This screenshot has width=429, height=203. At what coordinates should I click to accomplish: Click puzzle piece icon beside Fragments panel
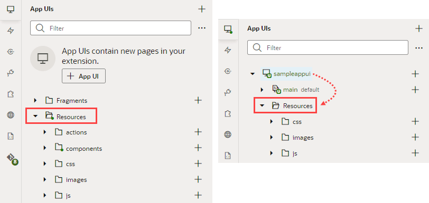(11, 94)
